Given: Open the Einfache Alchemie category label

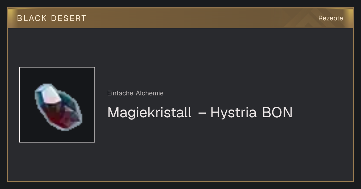Looking at the screenshot, I should 135,93.
